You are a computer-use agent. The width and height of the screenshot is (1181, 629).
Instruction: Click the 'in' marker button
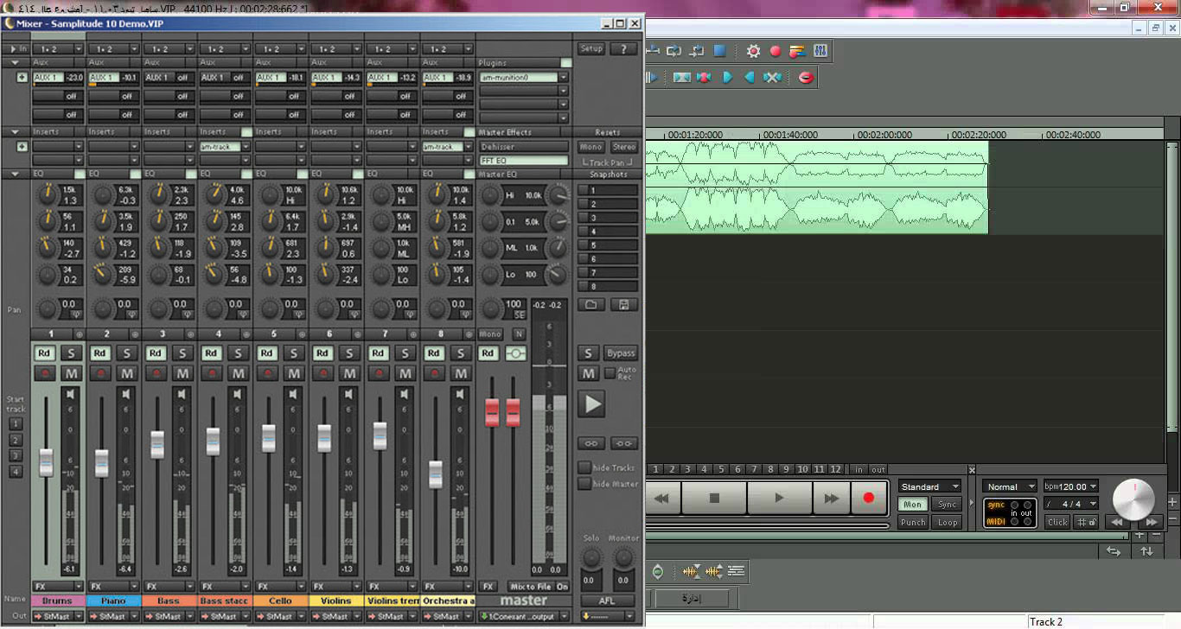[x=859, y=469]
